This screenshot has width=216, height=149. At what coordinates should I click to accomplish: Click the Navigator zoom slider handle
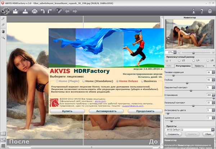coord(194,53)
